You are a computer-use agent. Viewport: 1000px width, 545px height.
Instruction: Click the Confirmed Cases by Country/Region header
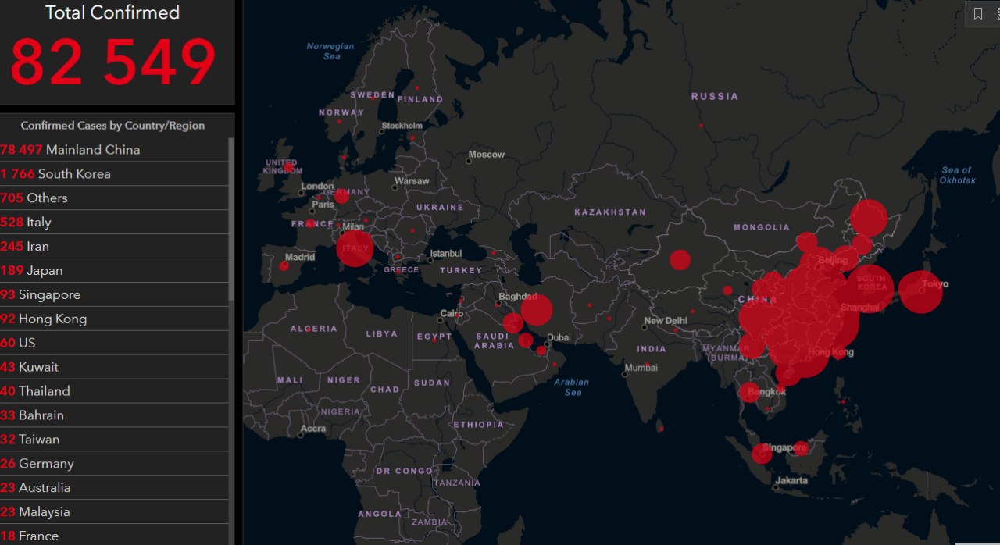pyautogui.click(x=113, y=126)
